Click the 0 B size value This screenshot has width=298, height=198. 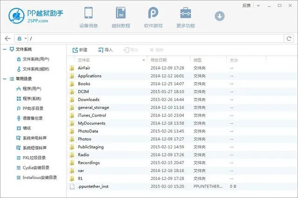pos(233,186)
